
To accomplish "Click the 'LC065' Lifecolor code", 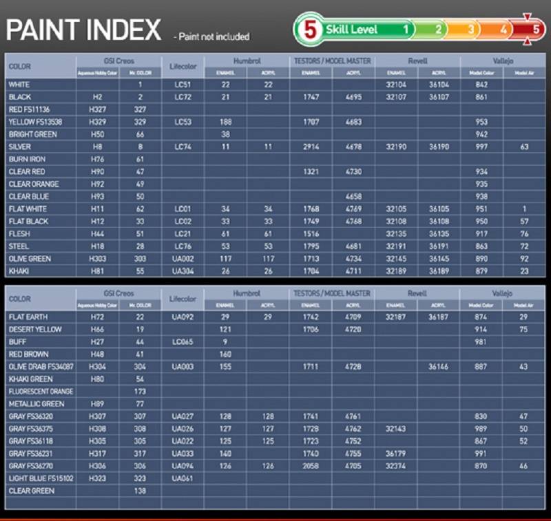I will coord(183,342).
